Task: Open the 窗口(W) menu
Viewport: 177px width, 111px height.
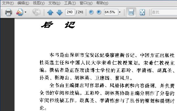Action: (86, 3)
